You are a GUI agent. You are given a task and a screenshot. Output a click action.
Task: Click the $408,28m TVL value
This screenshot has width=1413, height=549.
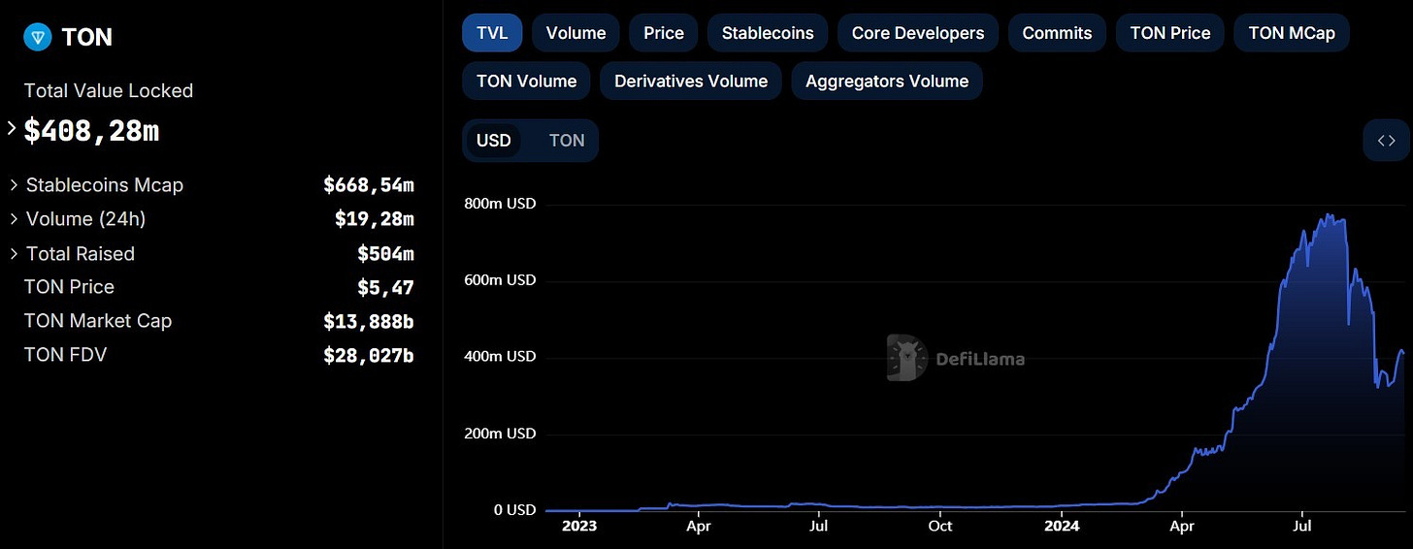[91, 131]
